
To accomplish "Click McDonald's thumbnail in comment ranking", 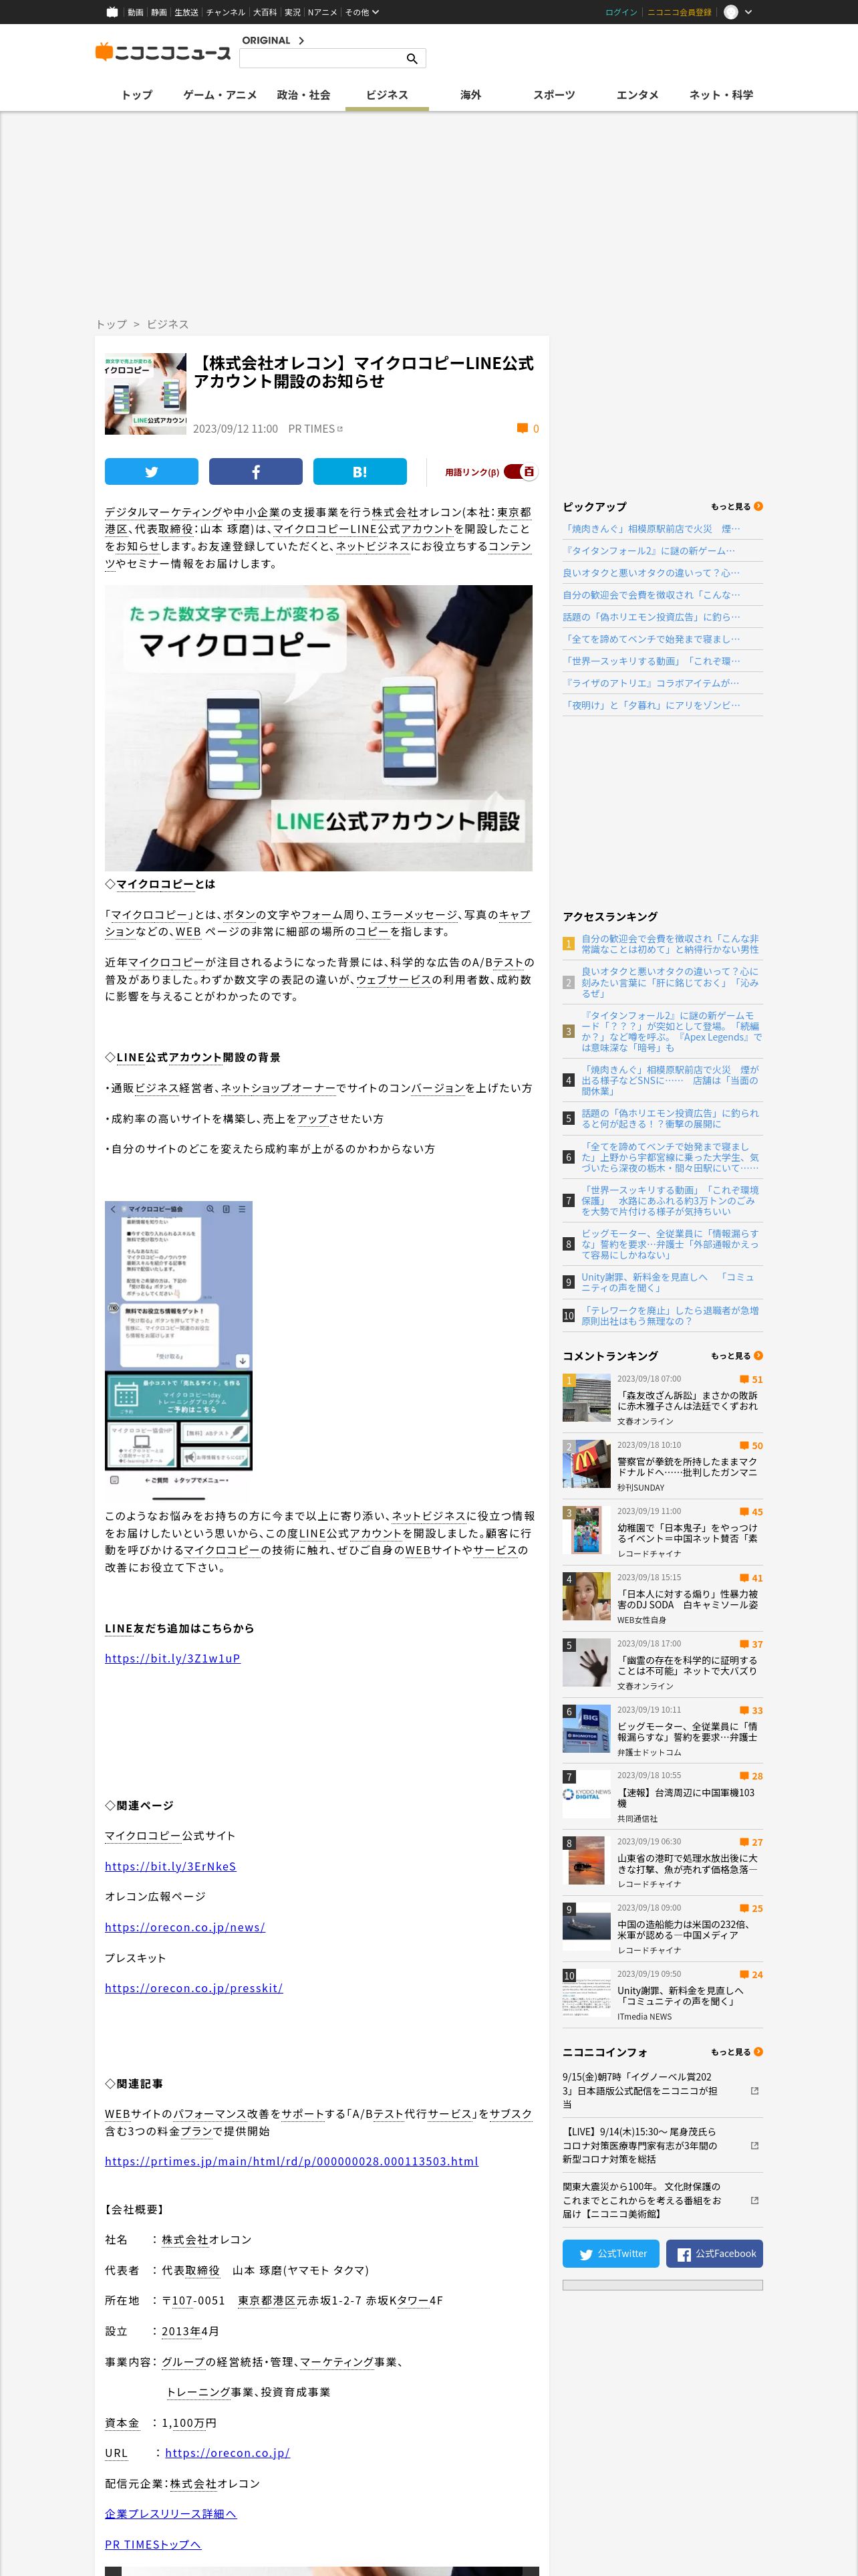I will click(586, 1464).
